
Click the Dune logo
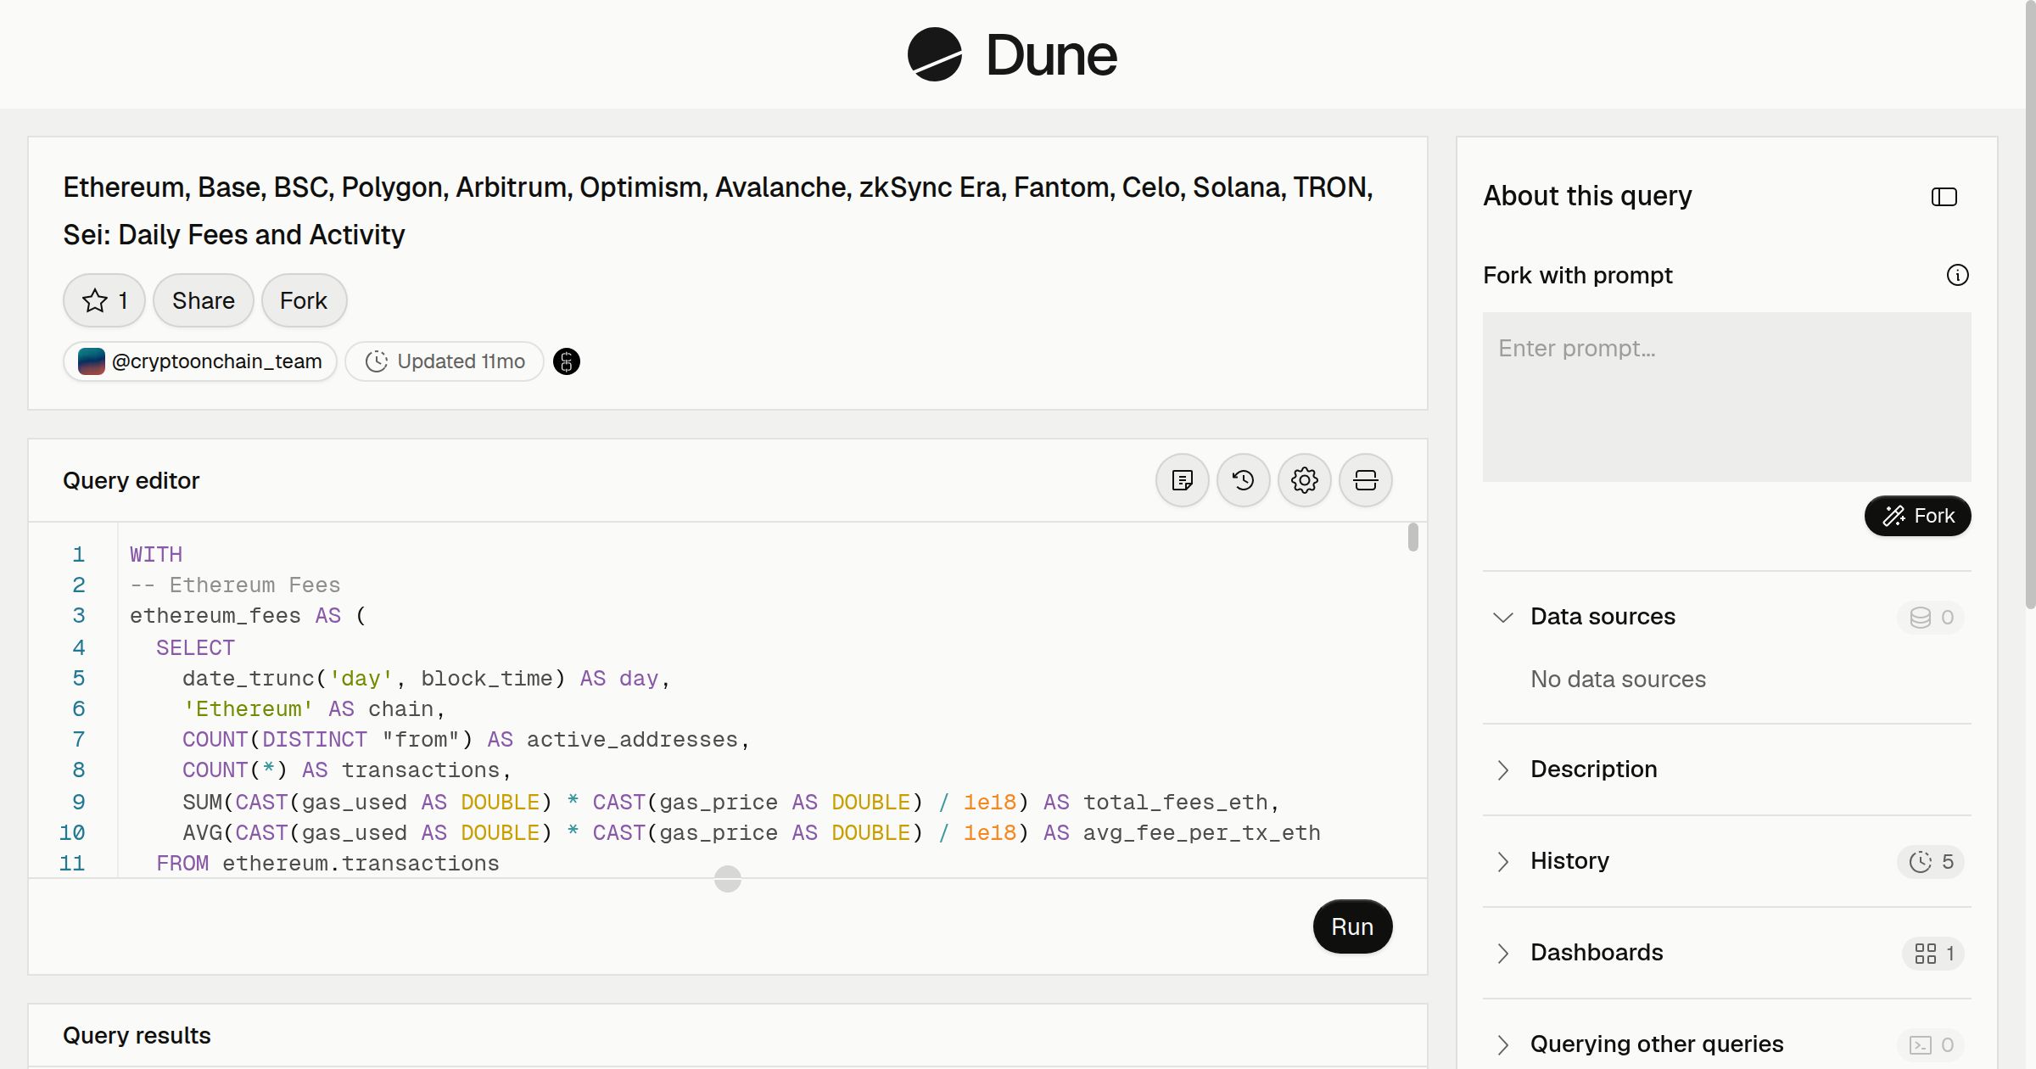[x=1012, y=54]
